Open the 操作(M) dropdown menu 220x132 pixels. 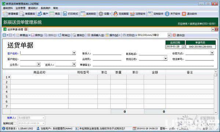(113, 35)
